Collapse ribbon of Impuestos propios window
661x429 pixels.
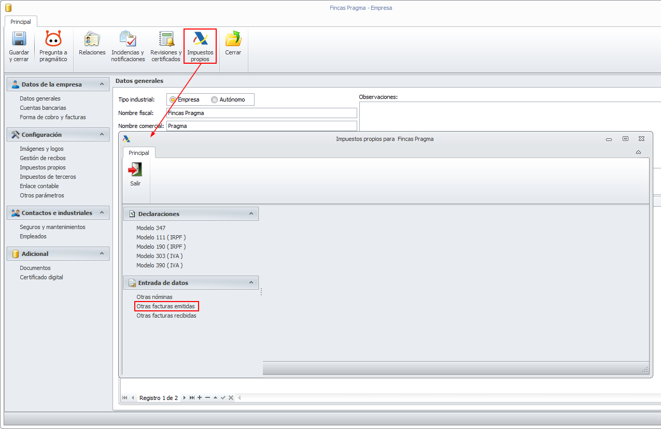tap(638, 152)
